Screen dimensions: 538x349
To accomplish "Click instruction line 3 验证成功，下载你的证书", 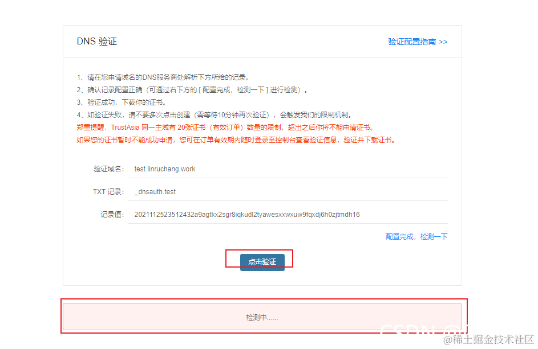I will (122, 102).
